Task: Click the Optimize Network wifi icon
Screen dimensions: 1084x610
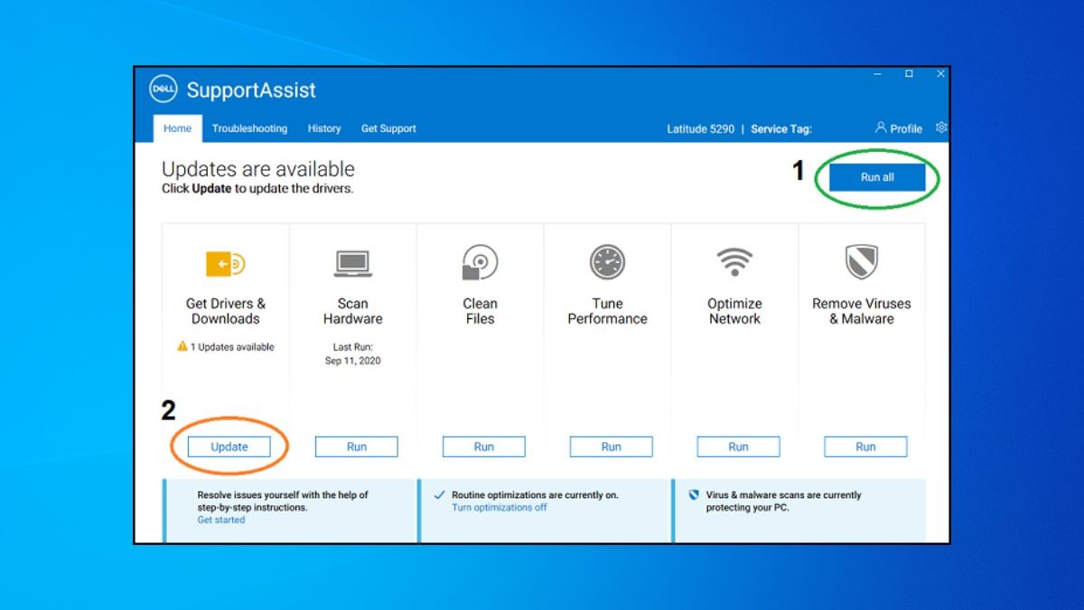Action: (x=734, y=263)
